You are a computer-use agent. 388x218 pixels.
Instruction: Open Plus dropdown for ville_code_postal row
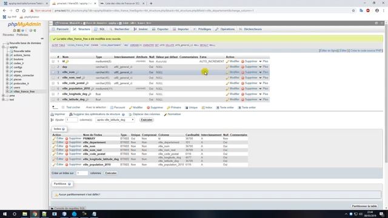(x=264, y=83)
